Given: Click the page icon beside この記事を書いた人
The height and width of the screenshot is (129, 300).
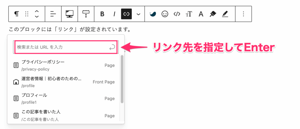Looking at the screenshot, I should (16, 116).
